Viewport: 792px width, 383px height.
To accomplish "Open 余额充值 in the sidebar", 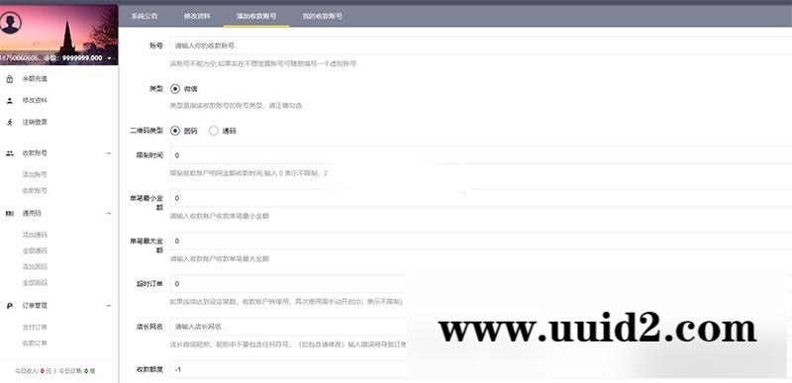I will [x=35, y=79].
